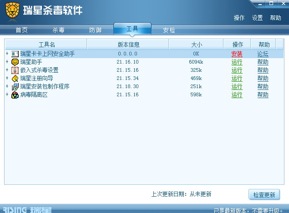The height and width of the screenshot is (213, 289).
Task: Expand the 瑞星助手 row
Action: [x=7, y=62]
